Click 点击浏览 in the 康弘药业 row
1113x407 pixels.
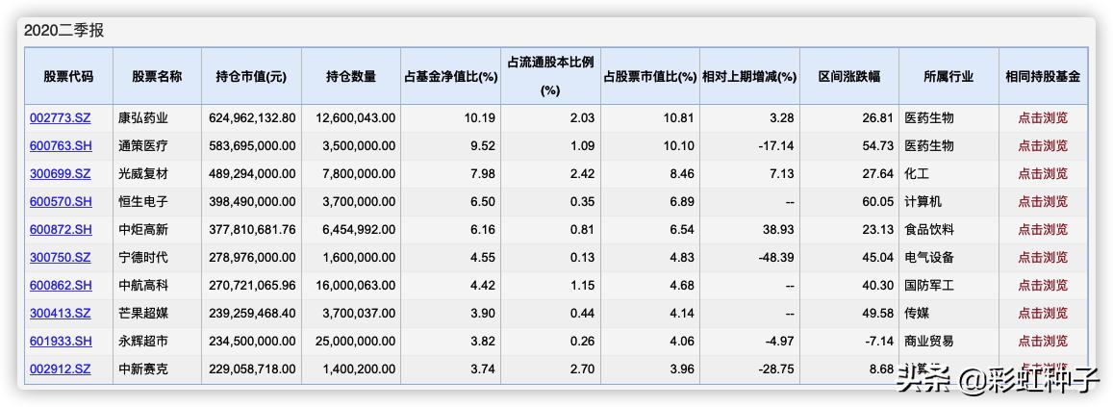click(x=1043, y=118)
